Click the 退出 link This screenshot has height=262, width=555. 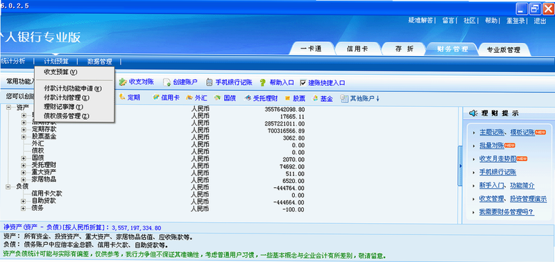pyautogui.click(x=540, y=21)
